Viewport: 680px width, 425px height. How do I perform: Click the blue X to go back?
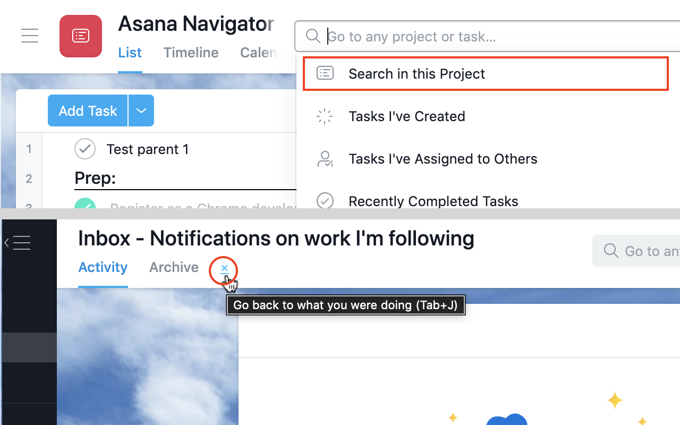(x=224, y=269)
